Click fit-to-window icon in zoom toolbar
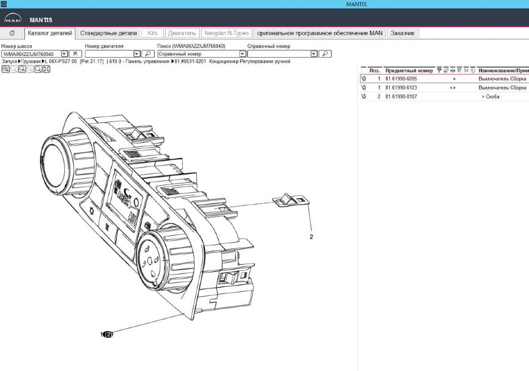Viewport: 529px width, 371px height. [47, 69]
